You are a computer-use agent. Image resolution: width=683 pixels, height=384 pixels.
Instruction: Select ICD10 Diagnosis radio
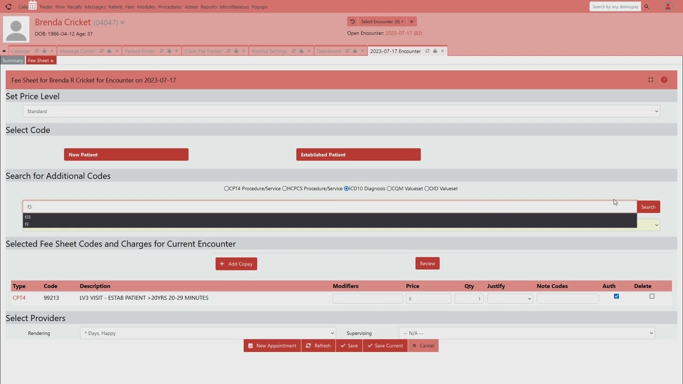click(x=346, y=188)
